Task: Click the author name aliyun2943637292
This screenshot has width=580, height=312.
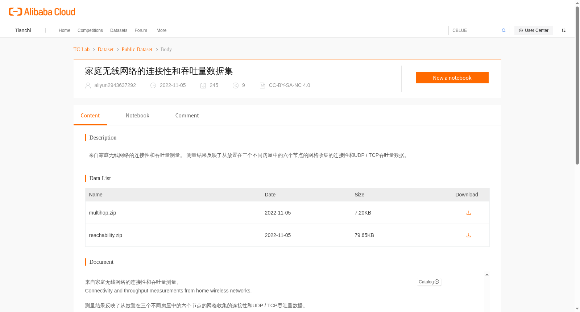Action: 115,85
